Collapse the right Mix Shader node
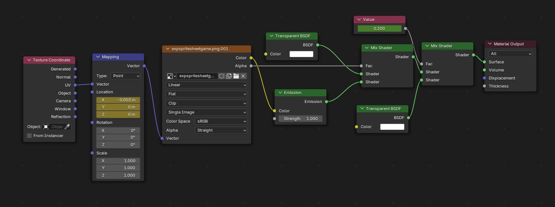This screenshot has height=207, width=555. pos(427,46)
